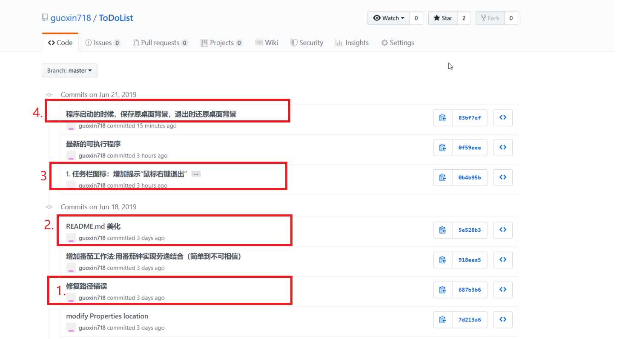Open the Insights tab
Screen dimensions: 628x339
352,43
